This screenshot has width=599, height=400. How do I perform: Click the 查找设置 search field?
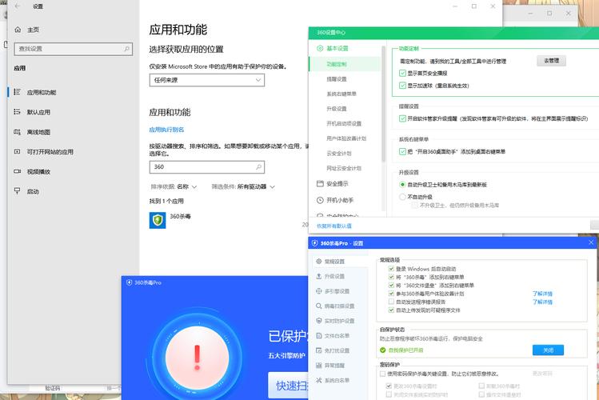74,49
